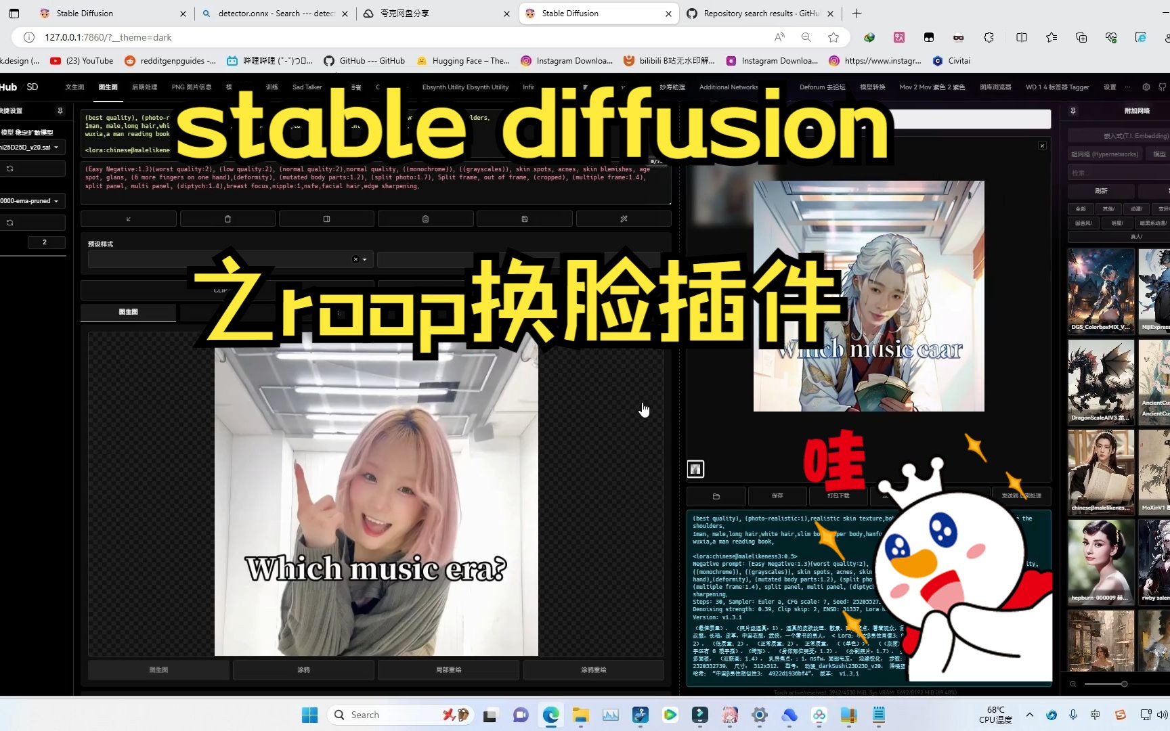Click the clipboard paste icon in prompt toolbar
Image resolution: width=1170 pixels, height=731 pixels.
coord(425,219)
